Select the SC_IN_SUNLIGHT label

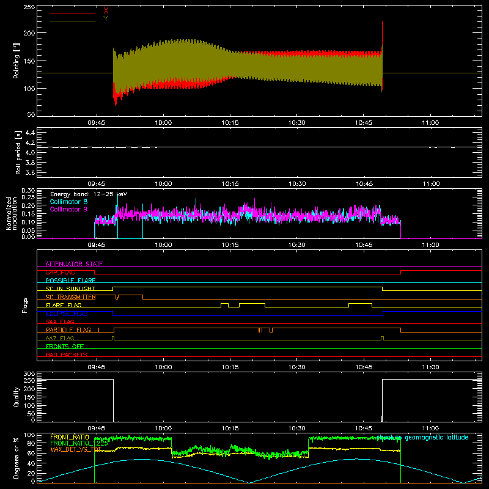70,289
